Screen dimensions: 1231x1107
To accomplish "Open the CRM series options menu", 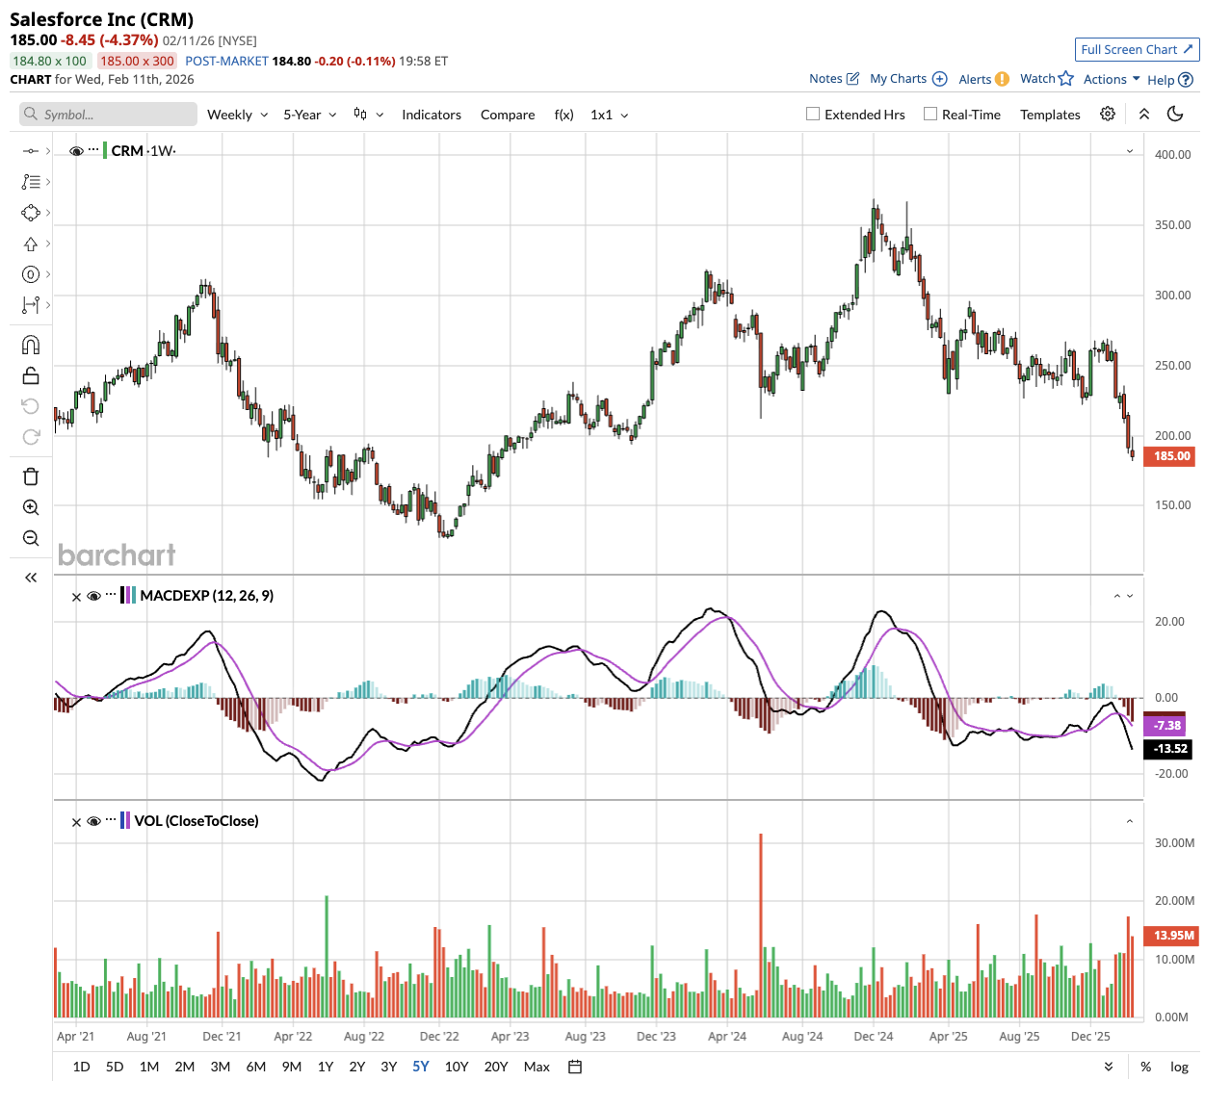I will pos(93,150).
